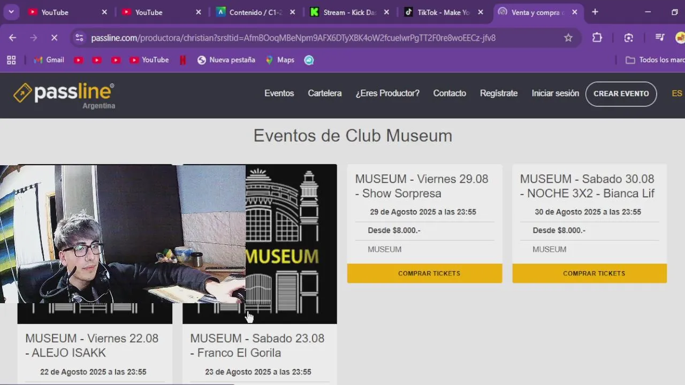
Task: View site information for passline.com
Action: pos(79,37)
